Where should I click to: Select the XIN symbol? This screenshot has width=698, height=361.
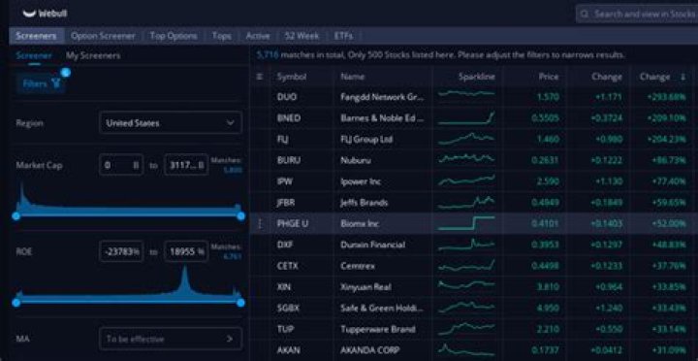tap(283, 287)
